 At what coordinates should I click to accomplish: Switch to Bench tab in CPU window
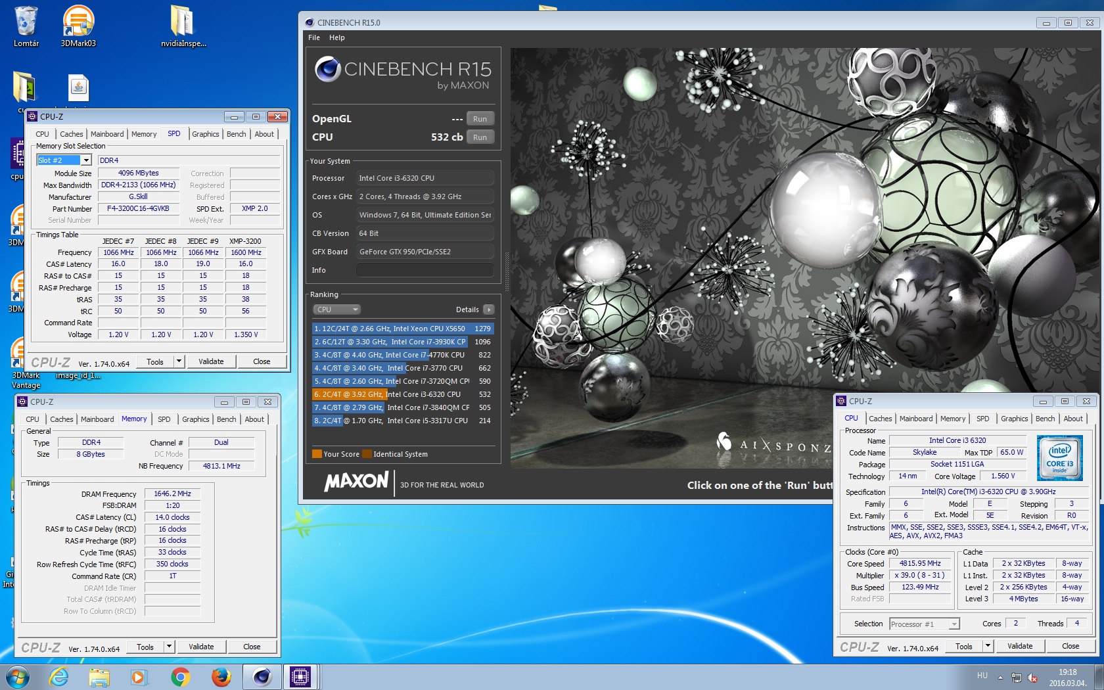point(1045,419)
